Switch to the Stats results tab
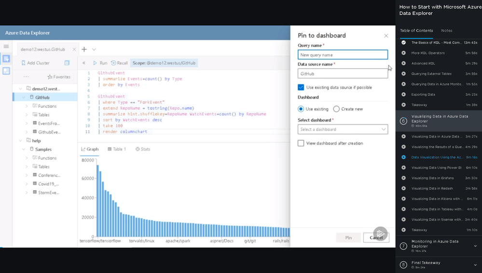The width and height of the screenshot is (482, 273). point(143,149)
